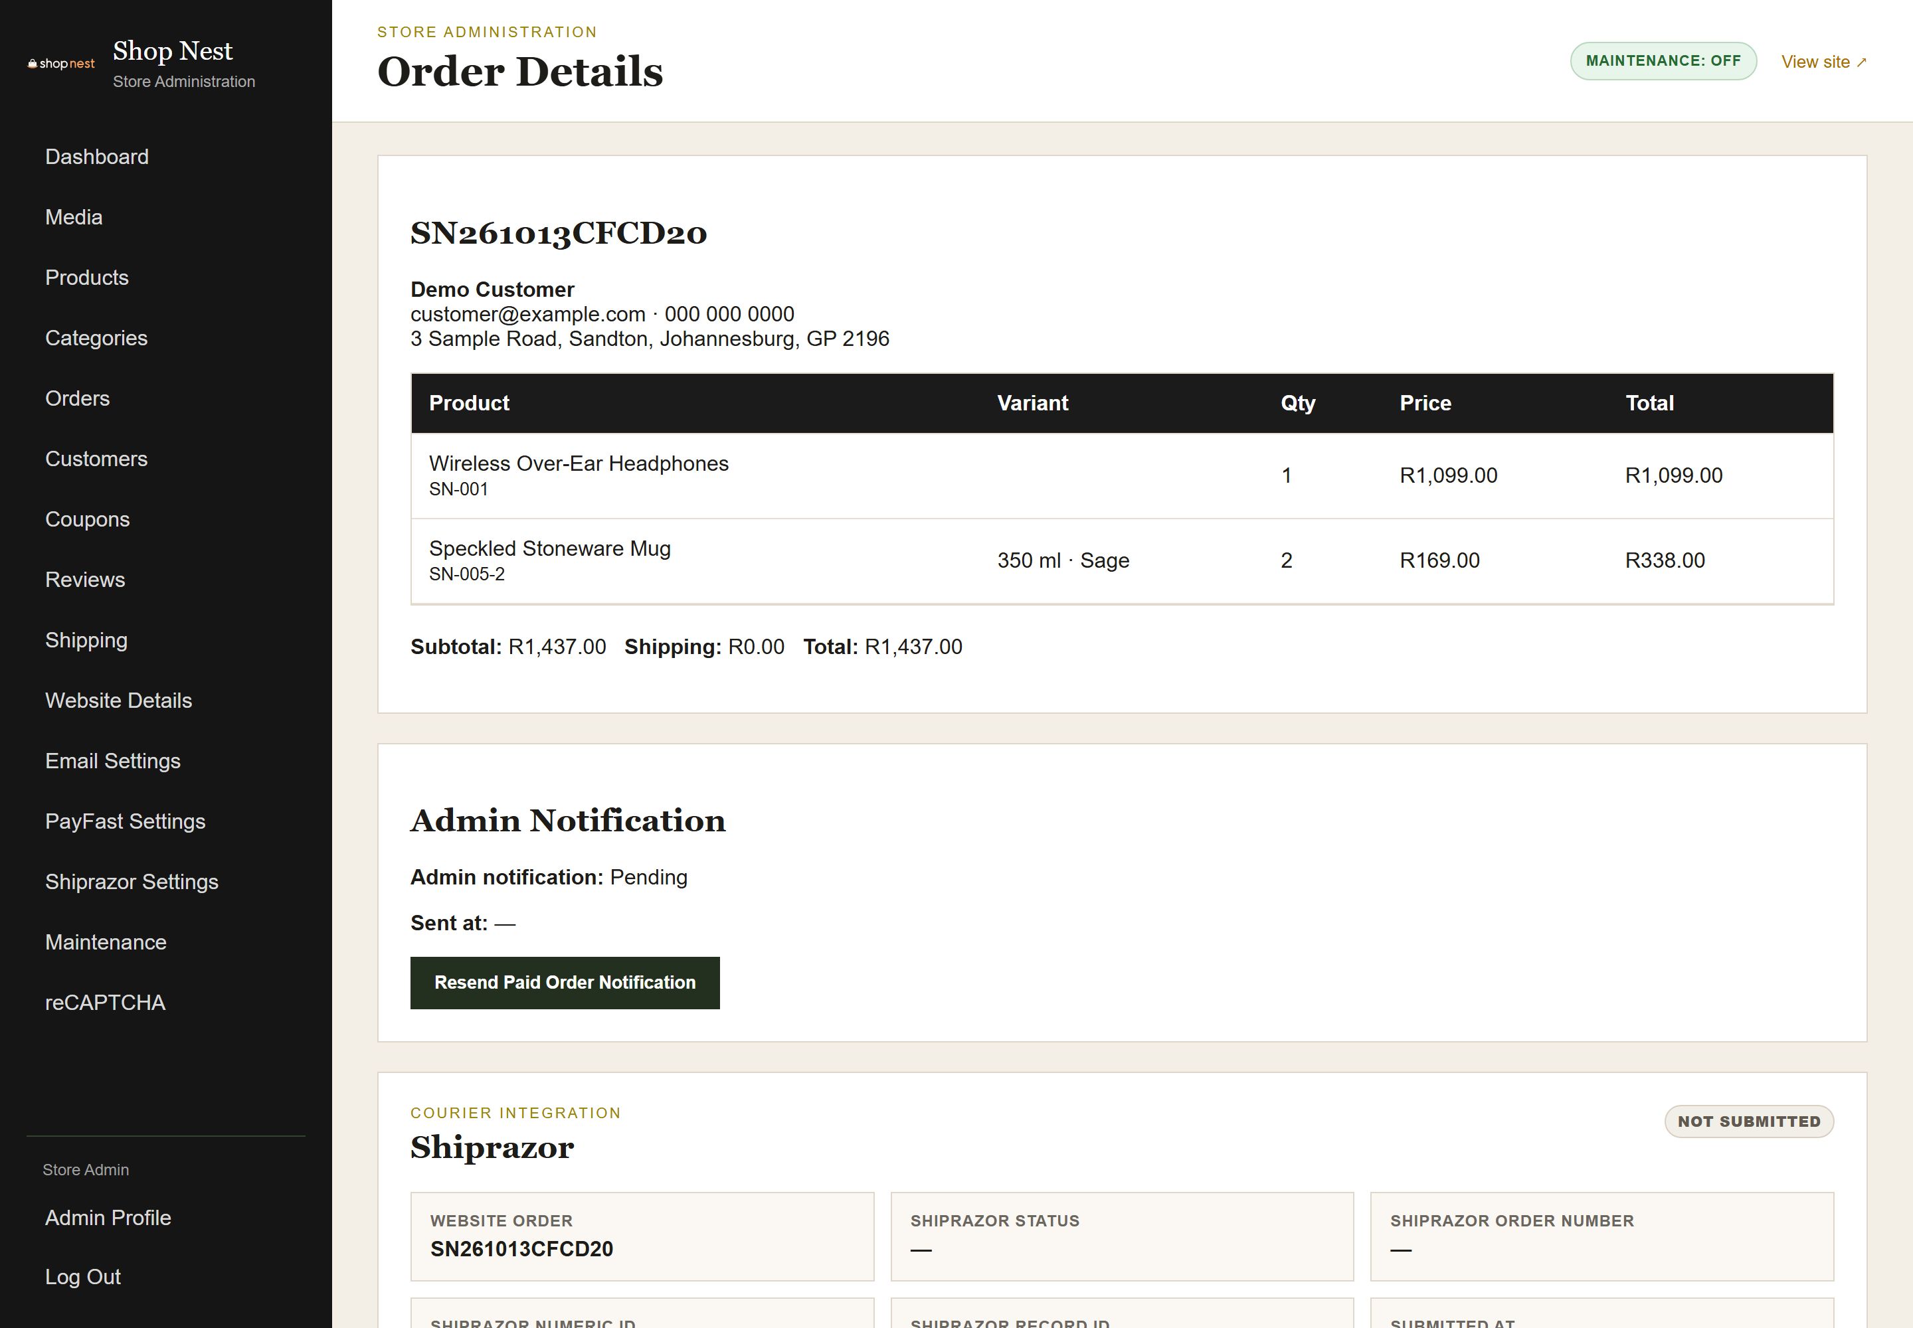
Task: Open PayFast Settings
Action: 125,822
